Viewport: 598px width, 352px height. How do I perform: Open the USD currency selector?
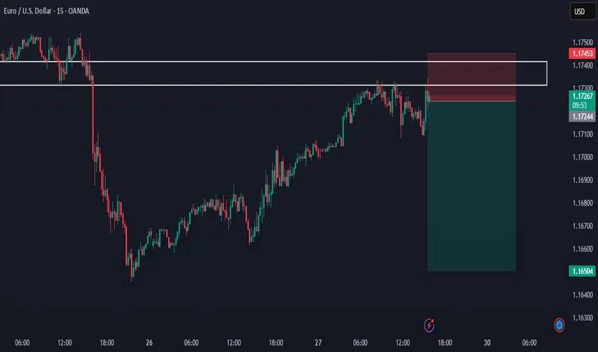(580, 12)
